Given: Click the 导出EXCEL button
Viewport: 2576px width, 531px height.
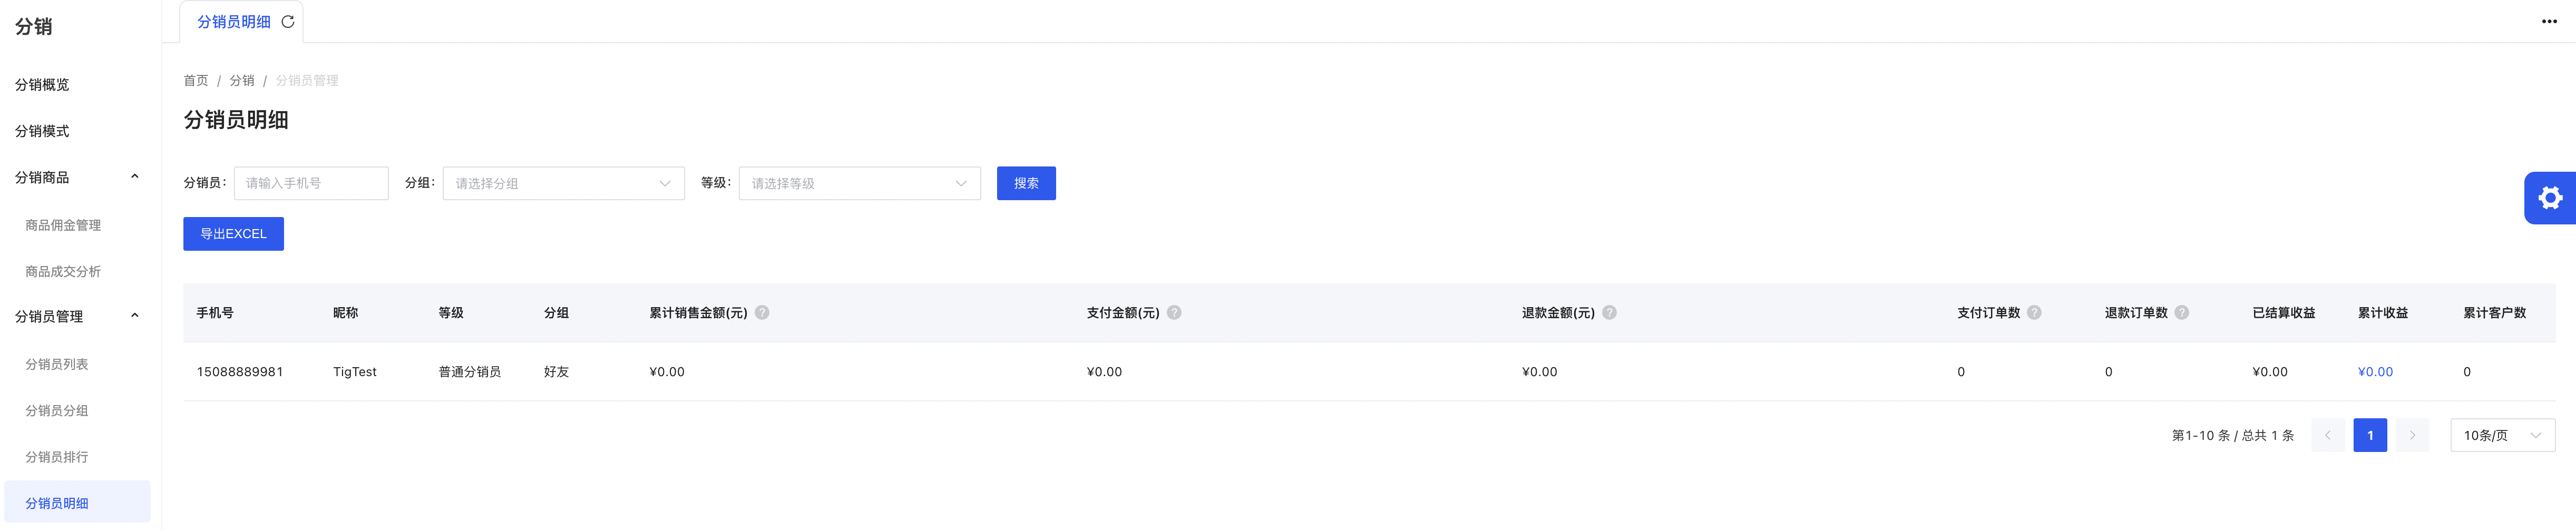Looking at the screenshot, I should tap(233, 234).
